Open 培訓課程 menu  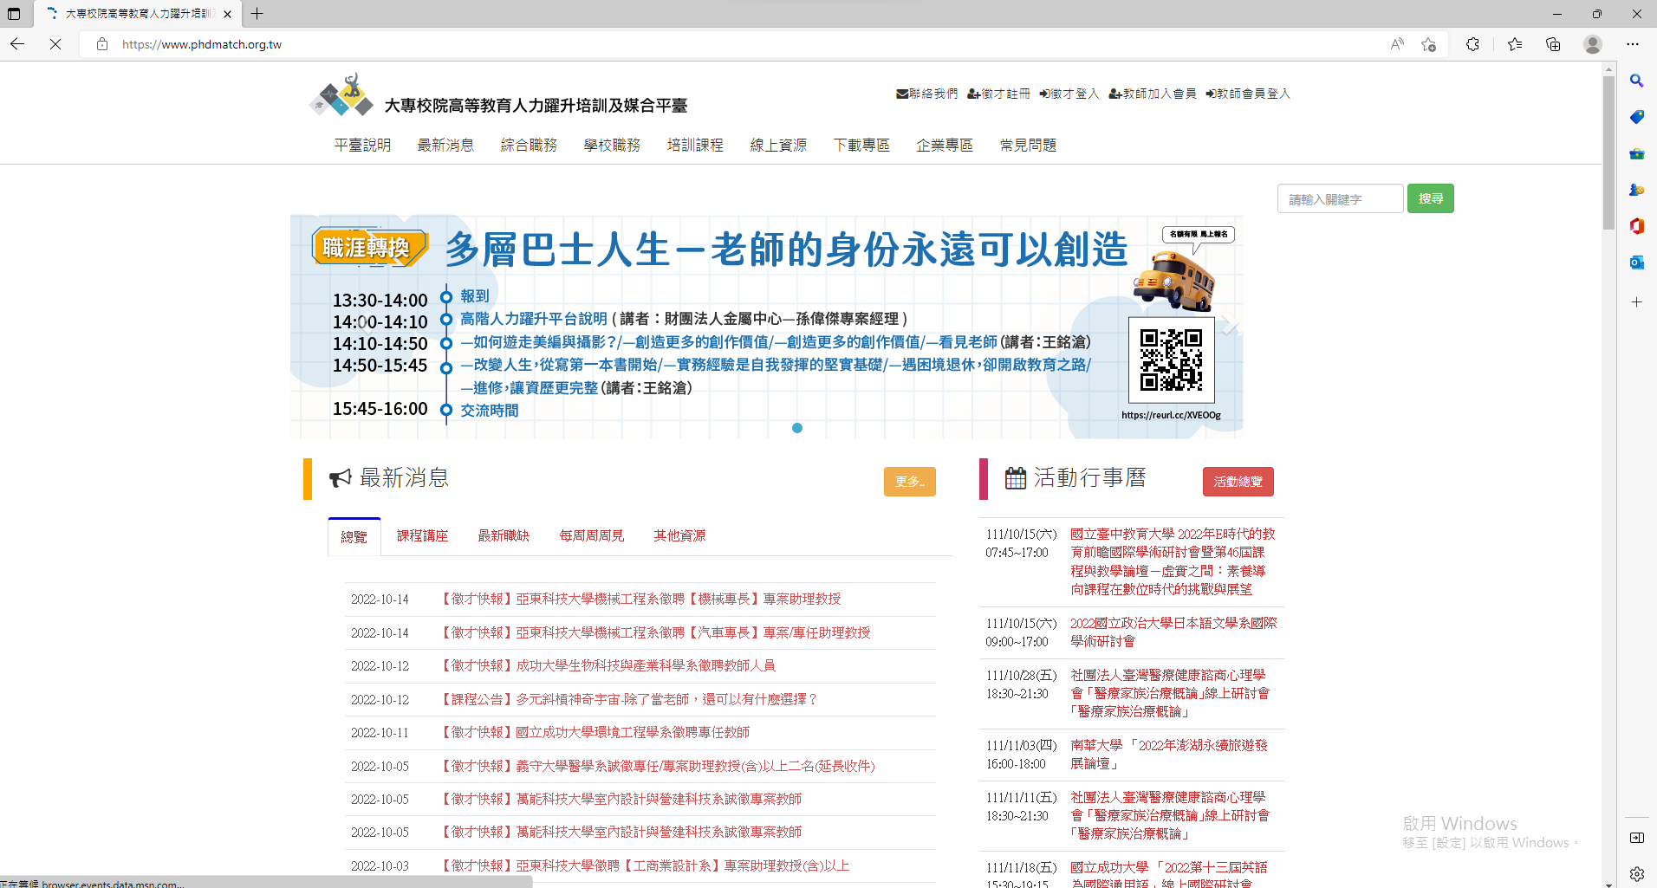pyautogui.click(x=695, y=145)
